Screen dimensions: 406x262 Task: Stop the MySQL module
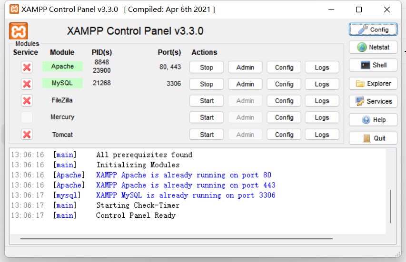click(x=207, y=84)
